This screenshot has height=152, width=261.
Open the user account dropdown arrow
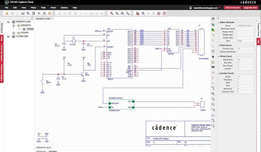[x=220, y=8]
